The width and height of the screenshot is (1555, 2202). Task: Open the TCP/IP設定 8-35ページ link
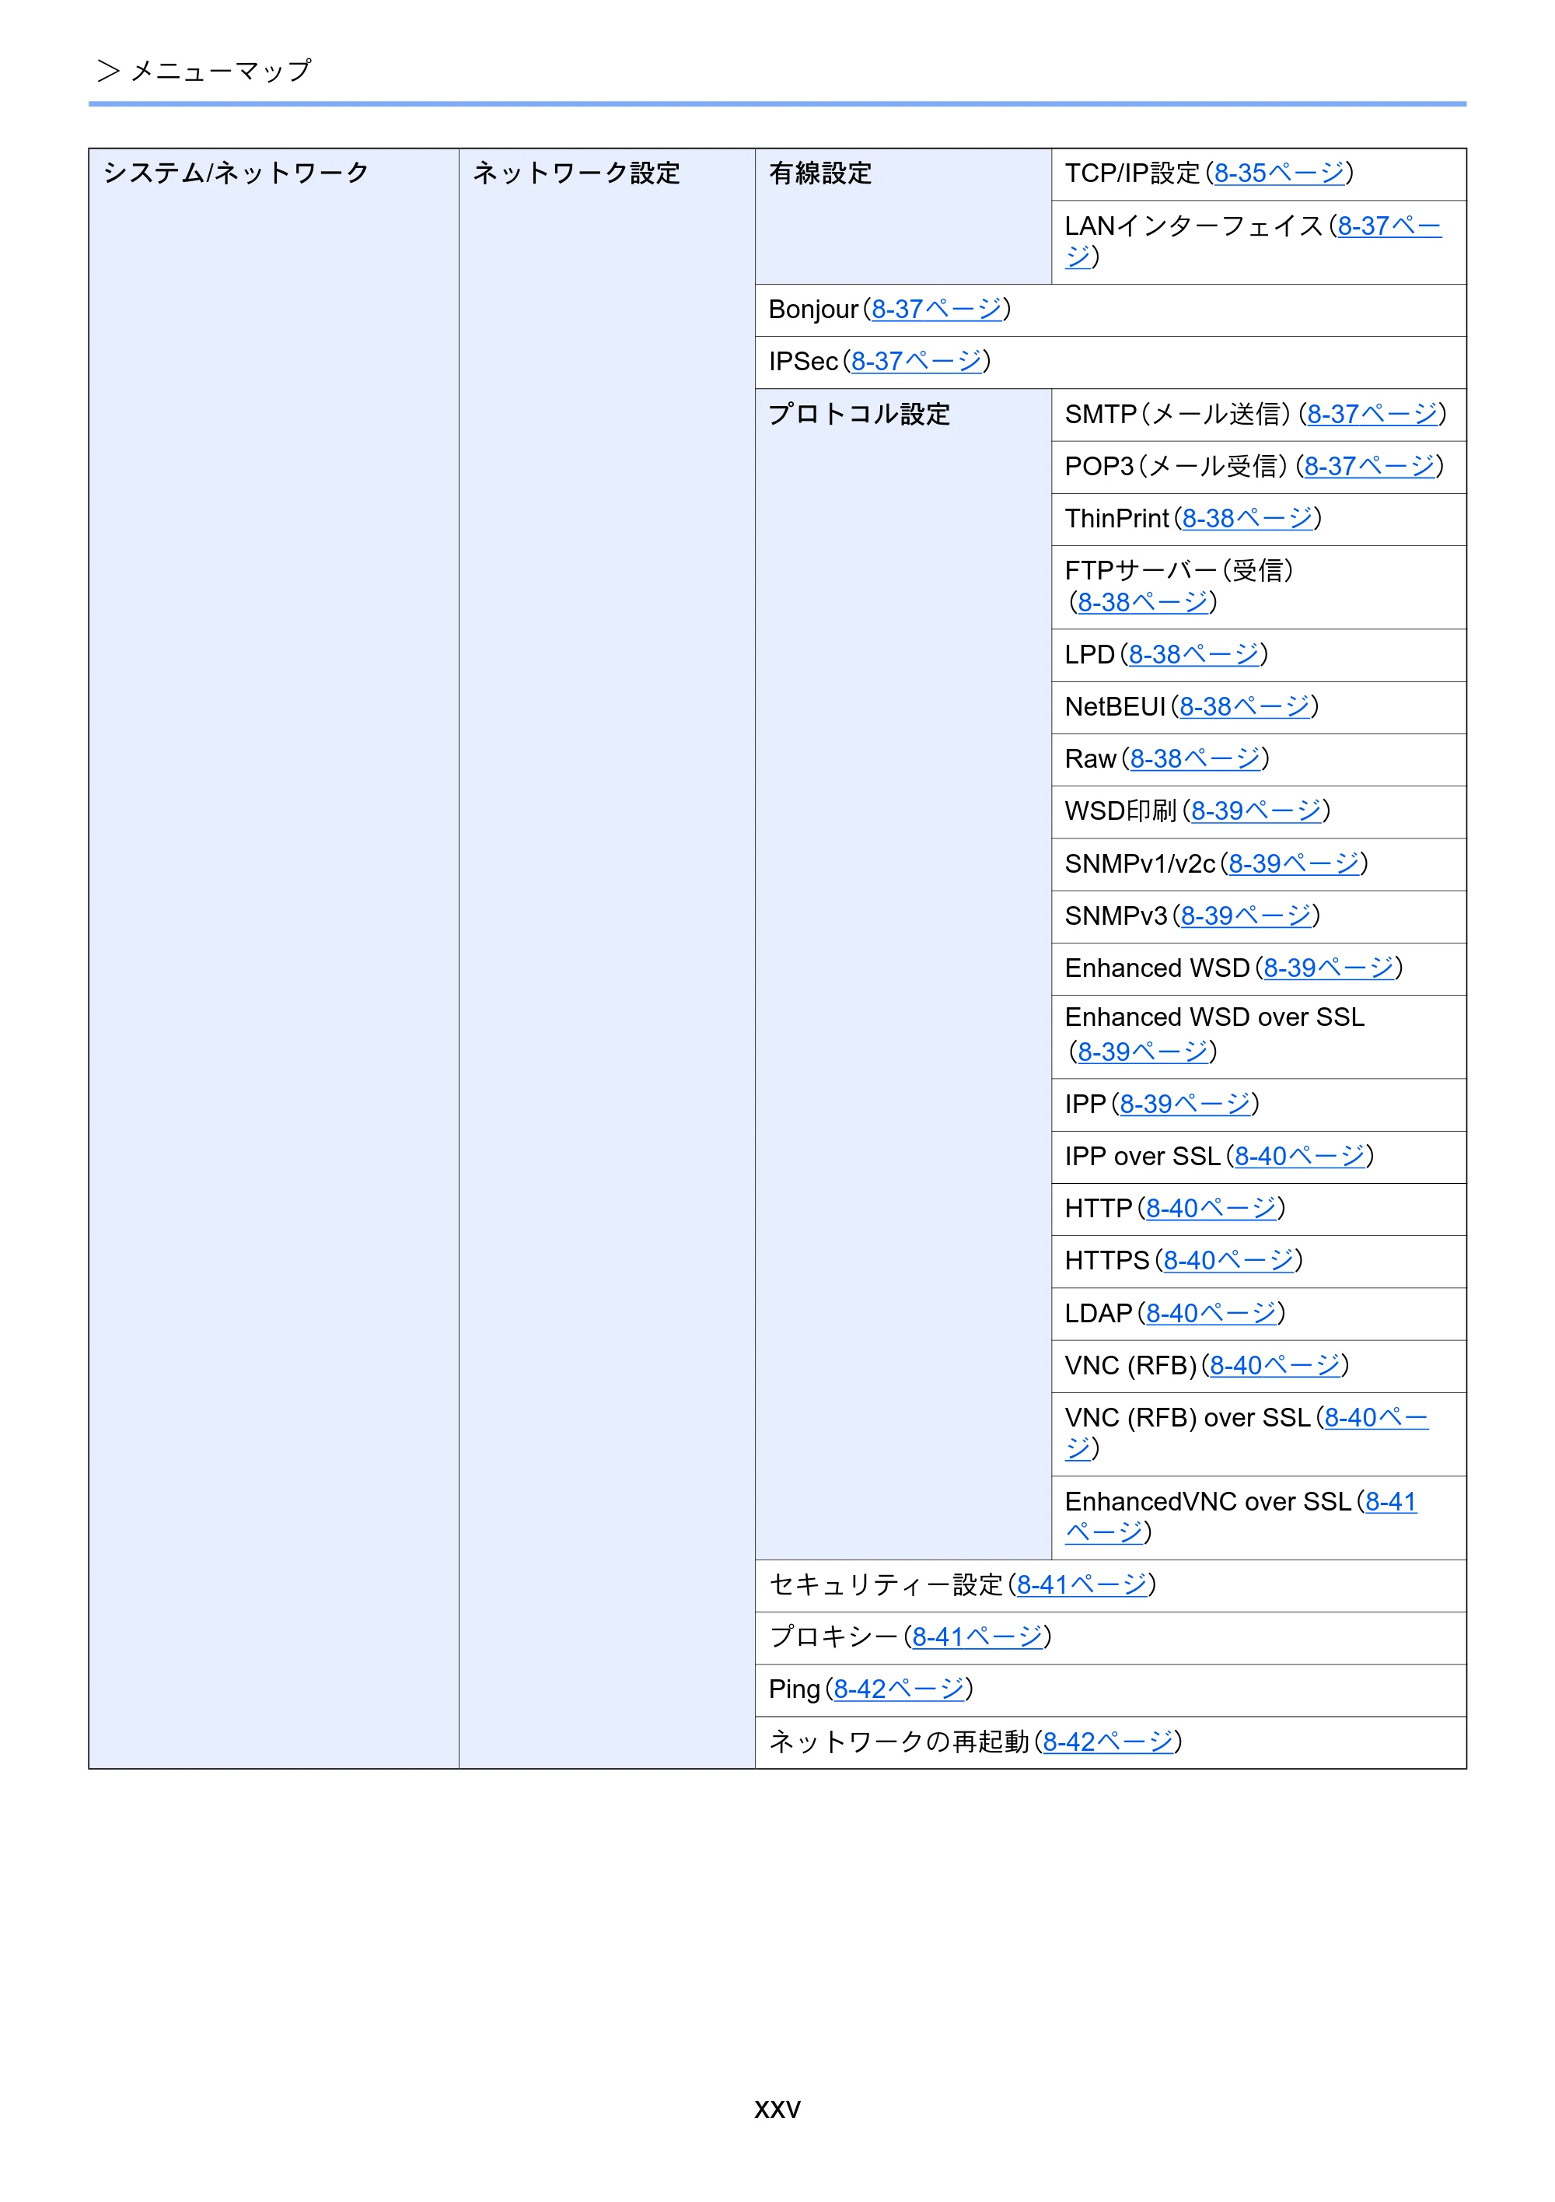click(x=1279, y=173)
